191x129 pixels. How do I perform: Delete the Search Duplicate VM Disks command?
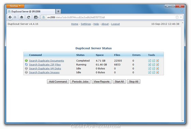click(157, 68)
